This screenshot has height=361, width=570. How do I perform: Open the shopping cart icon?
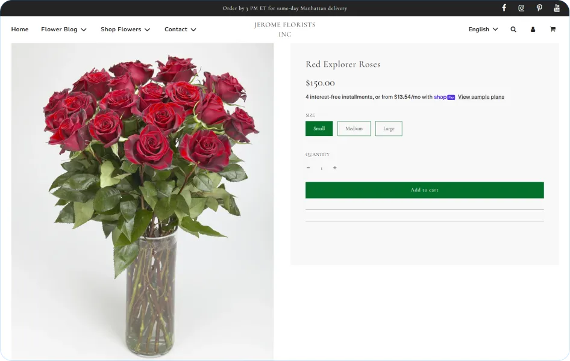click(553, 29)
